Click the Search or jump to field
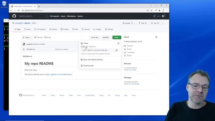This screenshot has width=215, height=121. (33, 16)
